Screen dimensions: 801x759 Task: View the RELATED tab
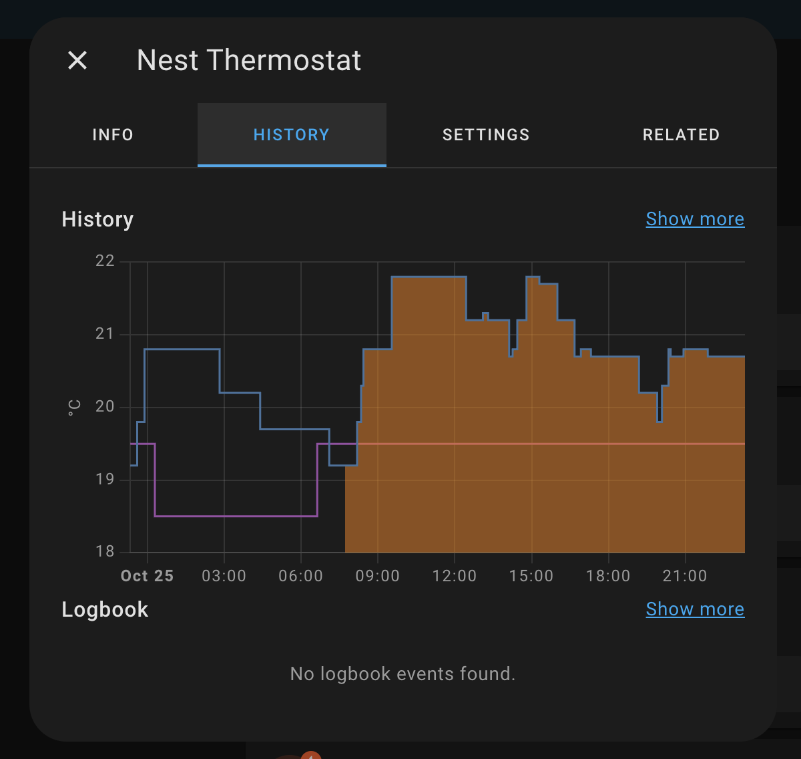pyautogui.click(x=681, y=134)
